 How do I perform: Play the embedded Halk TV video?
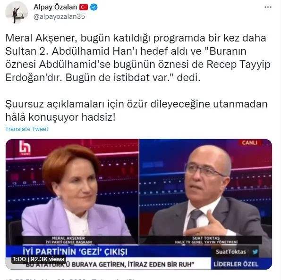139,204
